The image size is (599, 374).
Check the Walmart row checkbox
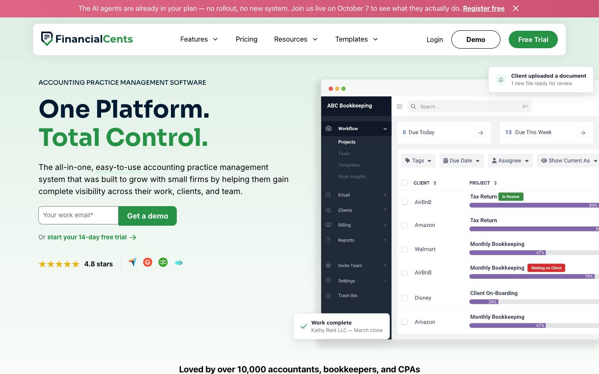pyautogui.click(x=404, y=249)
